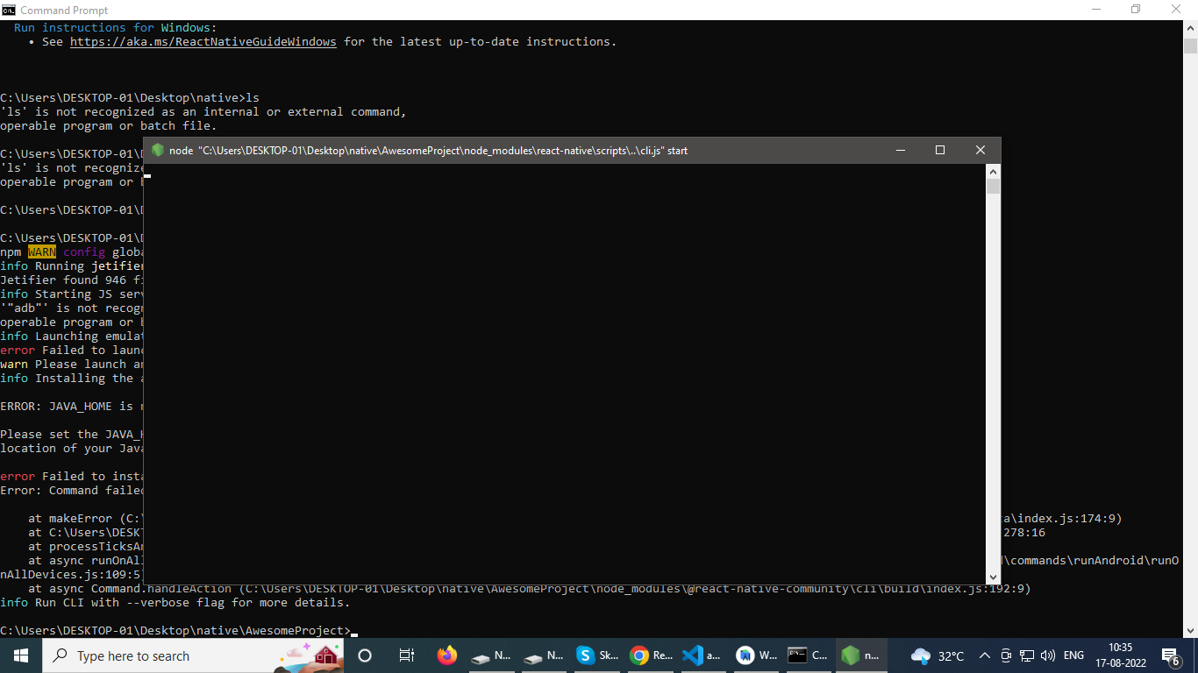The image size is (1198, 673).
Task: Click the Windows Start button
Action: tap(20, 655)
